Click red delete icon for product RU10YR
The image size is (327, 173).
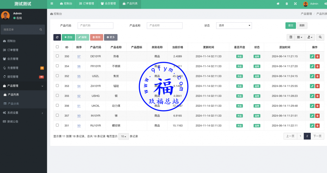pyautogui.click(x=317, y=126)
